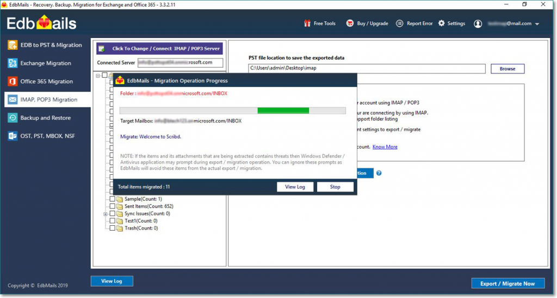This screenshot has height=298, width=557.
Task: Click the migration progress bar
Action: pyautogui.click(x=233, y=111)
